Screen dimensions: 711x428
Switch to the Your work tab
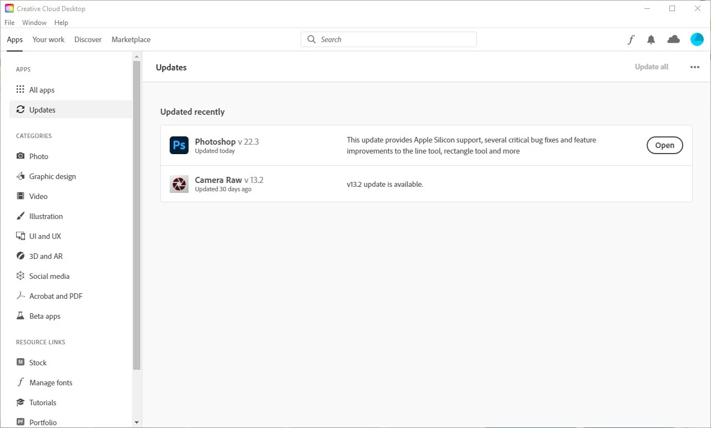tap(48, 39)
